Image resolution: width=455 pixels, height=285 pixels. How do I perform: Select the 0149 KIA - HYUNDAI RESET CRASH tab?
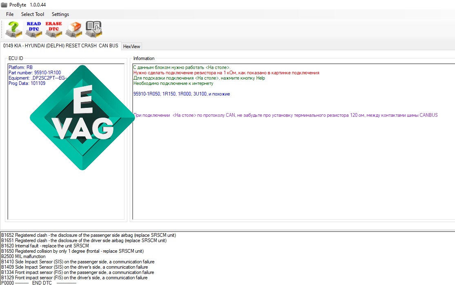pos(61,46)
